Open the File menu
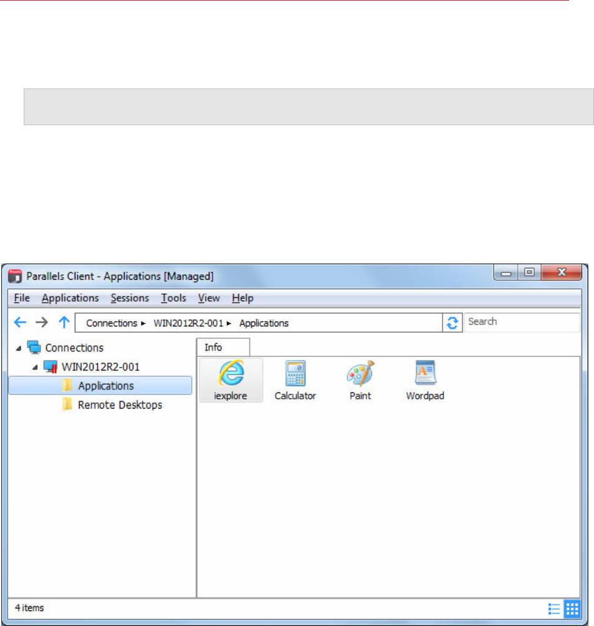594x626 pixels. coord(22,298)
